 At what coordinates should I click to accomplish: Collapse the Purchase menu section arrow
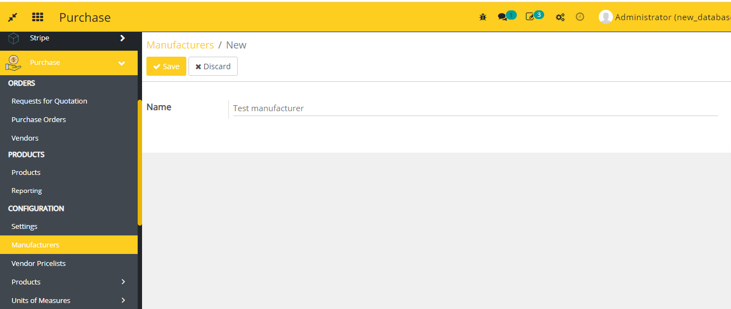(122, 63)
